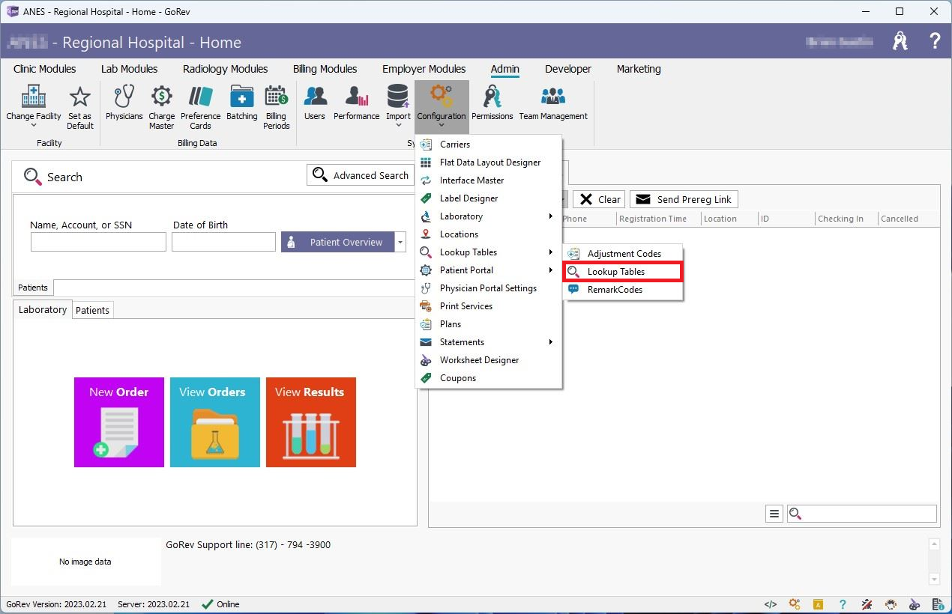Expand the Change Facility dropdown arrow
This screenshot has width=952, height=614.
click(x=34, y=126)
